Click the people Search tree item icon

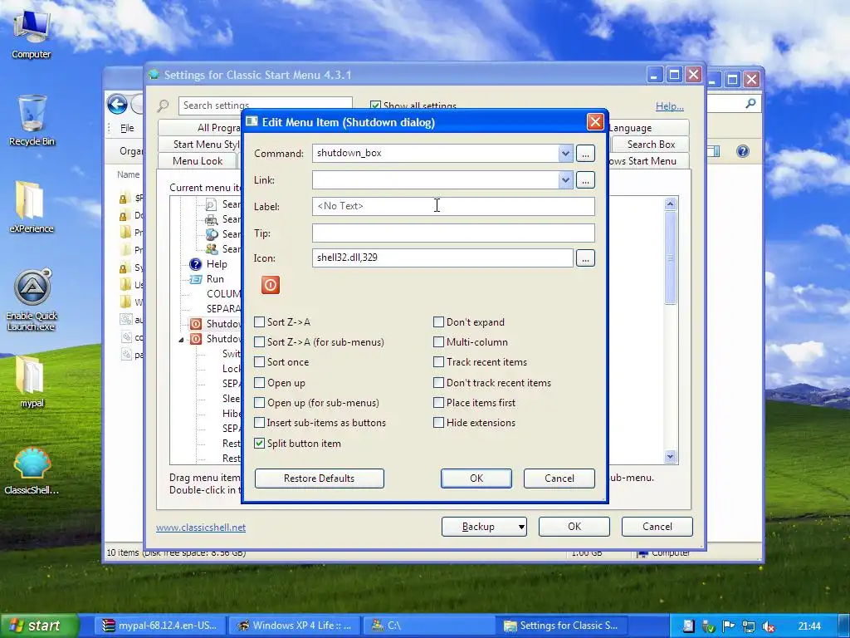(x=211, y=249)
